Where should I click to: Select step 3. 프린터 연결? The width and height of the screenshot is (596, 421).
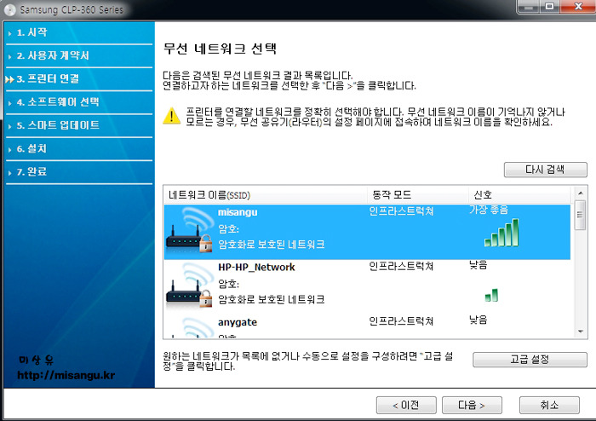[79, 79]
